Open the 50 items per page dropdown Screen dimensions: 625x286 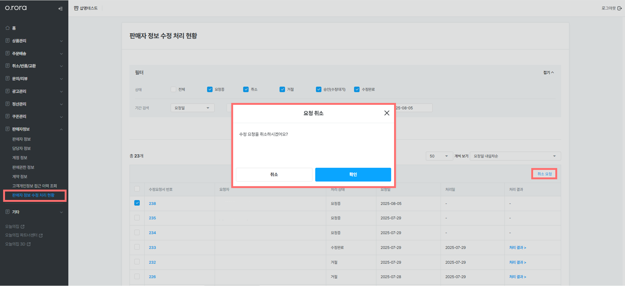point(439,156)
